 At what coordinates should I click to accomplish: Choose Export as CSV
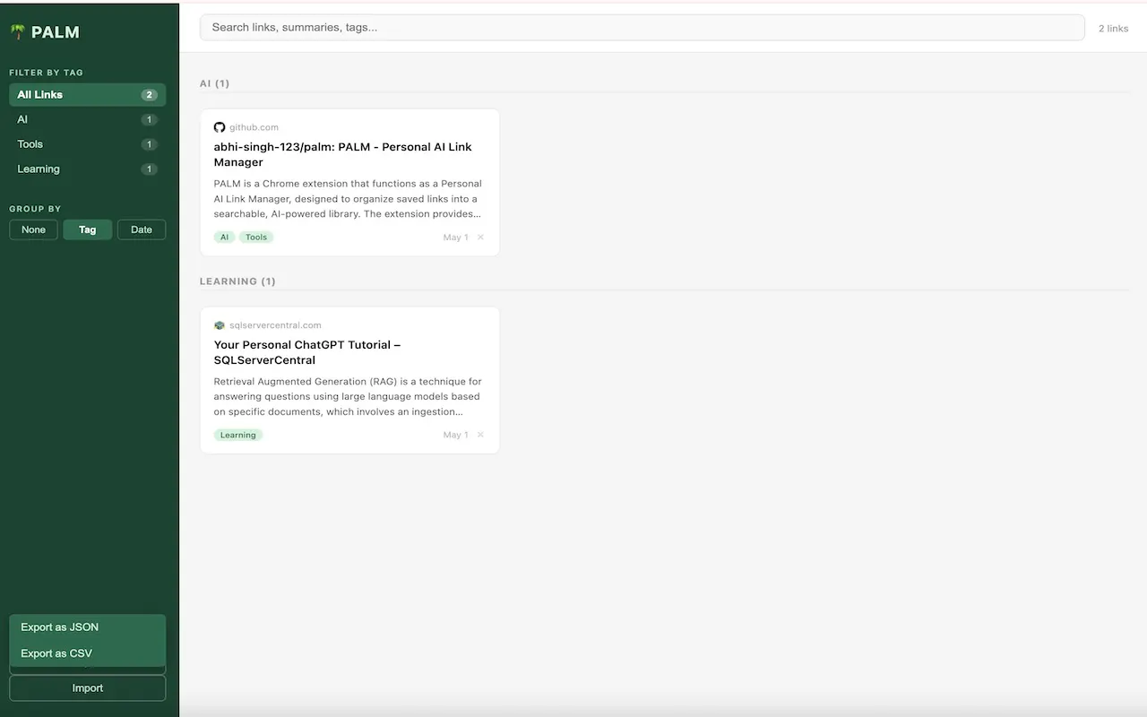click(88, 653)
